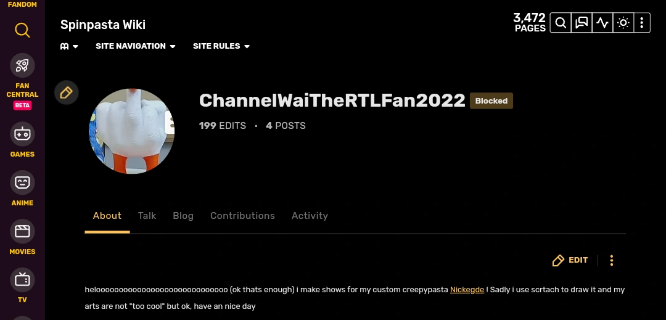Open the Games controller icon
666x320 pixels.
click(22, 134)
